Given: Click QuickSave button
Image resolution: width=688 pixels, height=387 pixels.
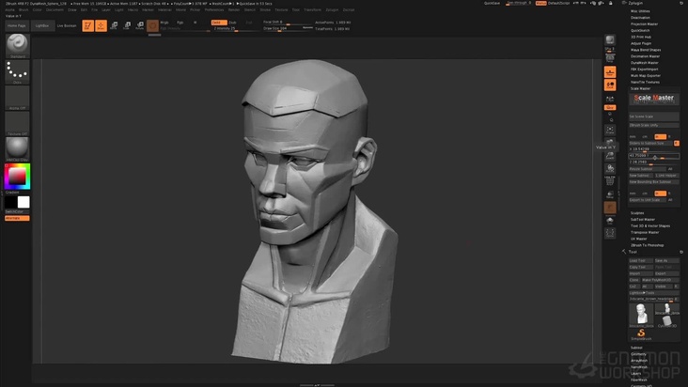Looking at the screenshot, I should point(492,3).
